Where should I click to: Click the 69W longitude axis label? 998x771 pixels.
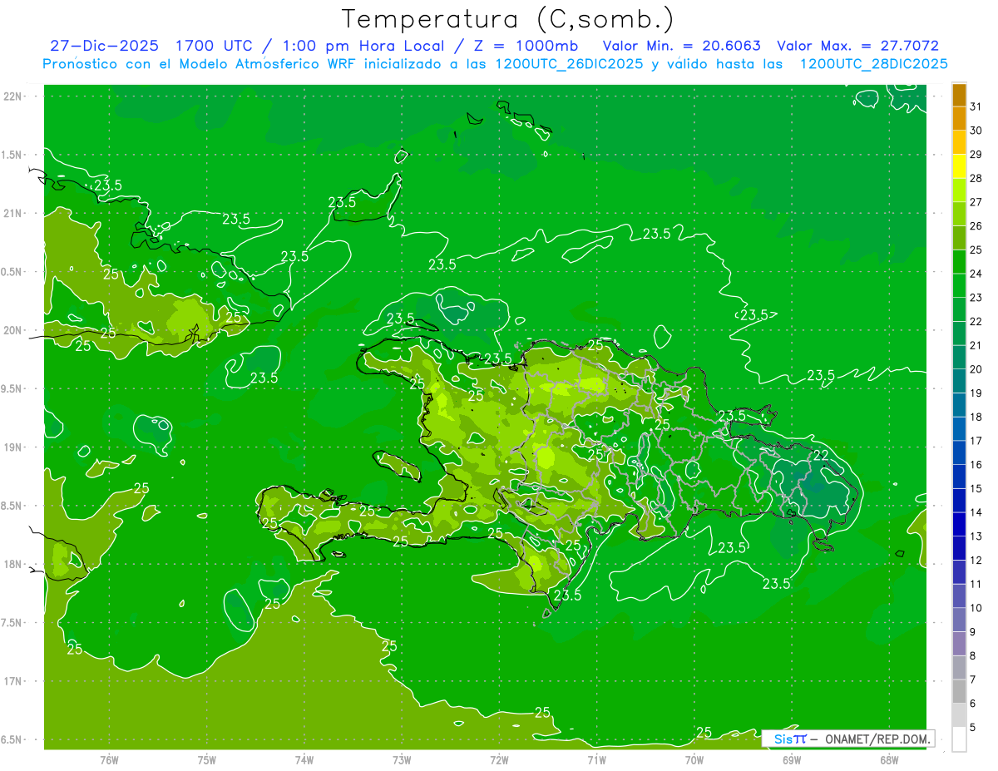click(792, 760)
